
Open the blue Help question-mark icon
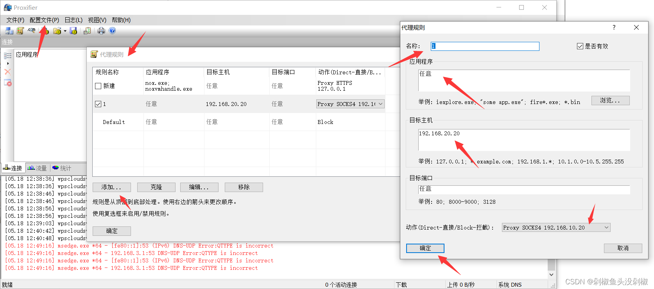tap(112, 31)
